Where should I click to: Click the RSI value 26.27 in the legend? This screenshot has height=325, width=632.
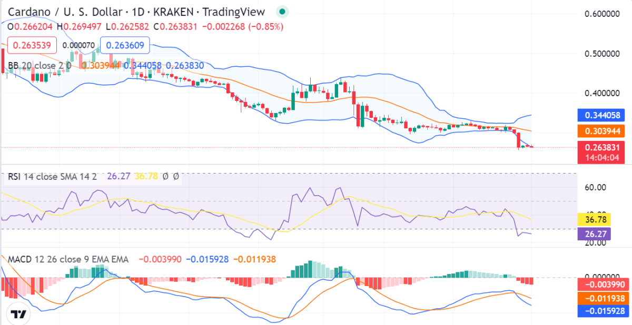(119, 177)
